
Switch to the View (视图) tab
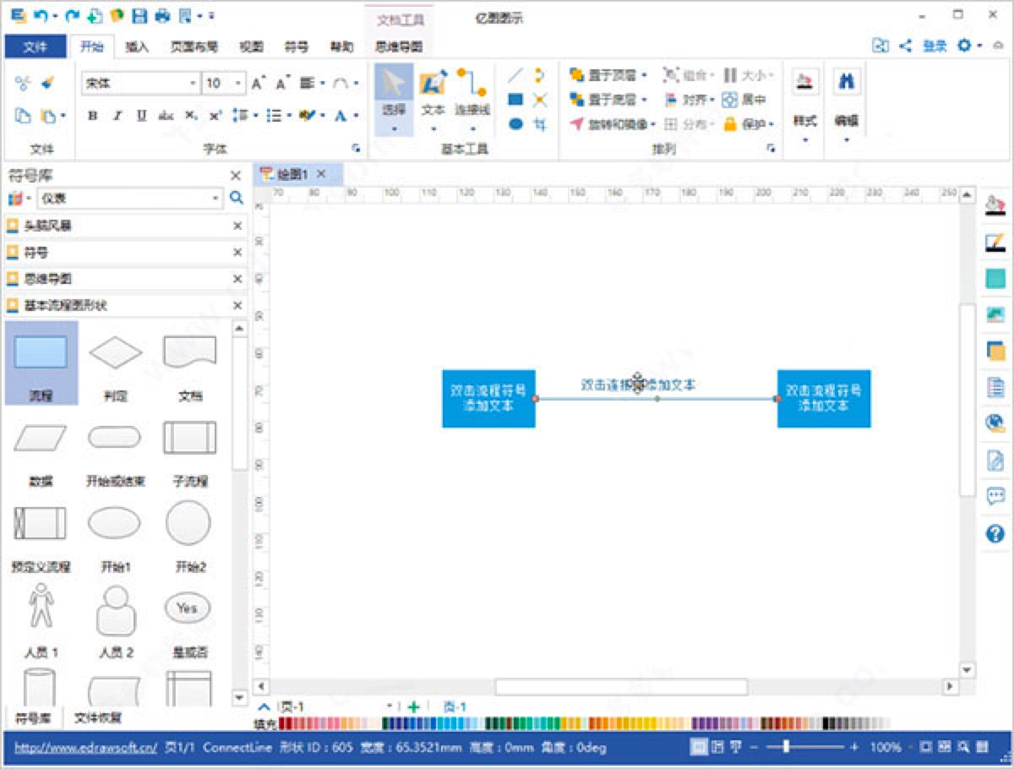(x=251, y=47)
